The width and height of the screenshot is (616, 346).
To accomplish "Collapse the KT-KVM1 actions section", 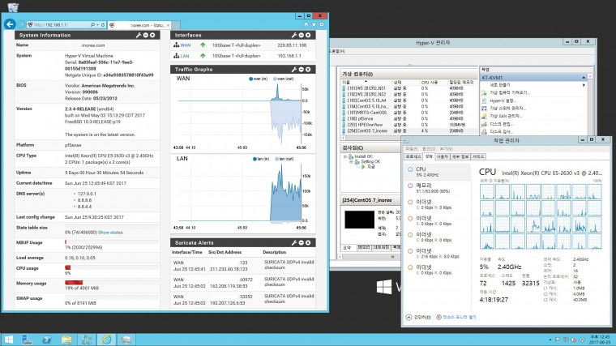I will point(584,78).
